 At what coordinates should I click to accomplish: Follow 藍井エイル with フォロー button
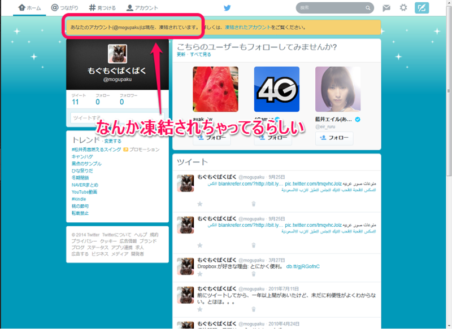point(334,138)
